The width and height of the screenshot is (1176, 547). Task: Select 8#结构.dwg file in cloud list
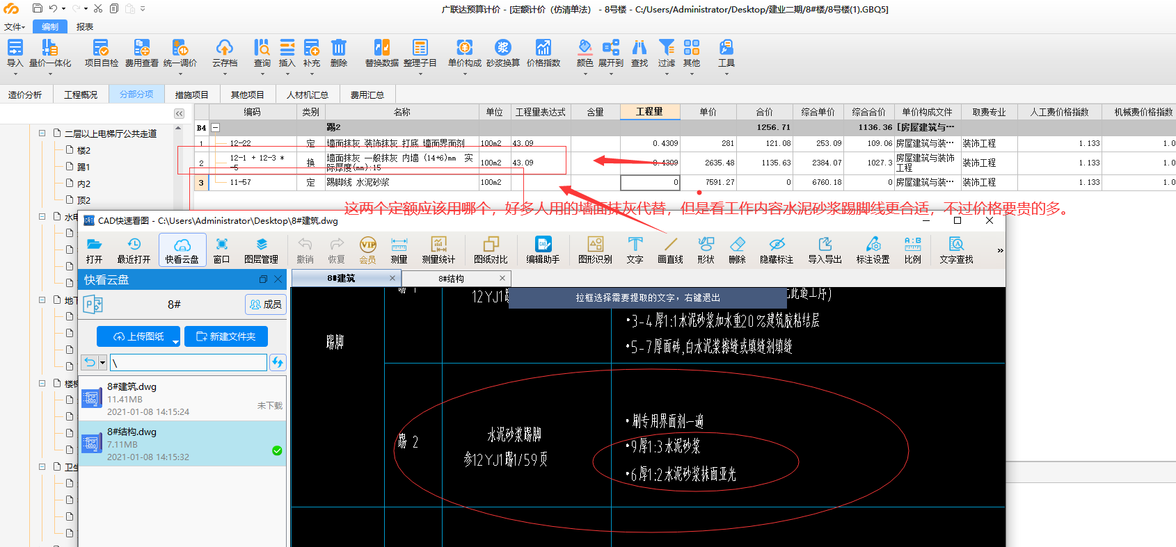(x=182, y=443)
